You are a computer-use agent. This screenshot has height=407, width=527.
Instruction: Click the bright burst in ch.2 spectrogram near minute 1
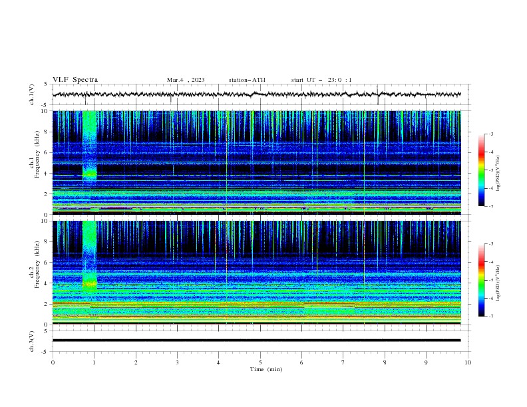coord(89,257)
